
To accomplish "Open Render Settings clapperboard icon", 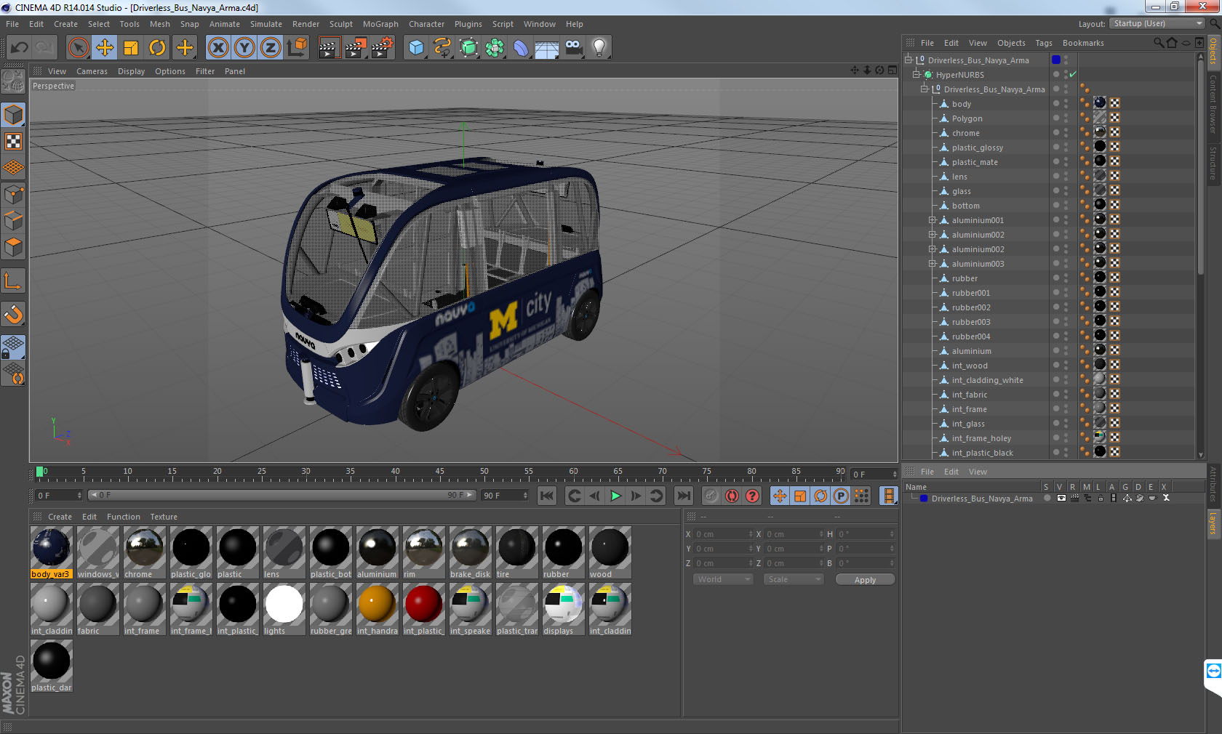I will [382, 48].
